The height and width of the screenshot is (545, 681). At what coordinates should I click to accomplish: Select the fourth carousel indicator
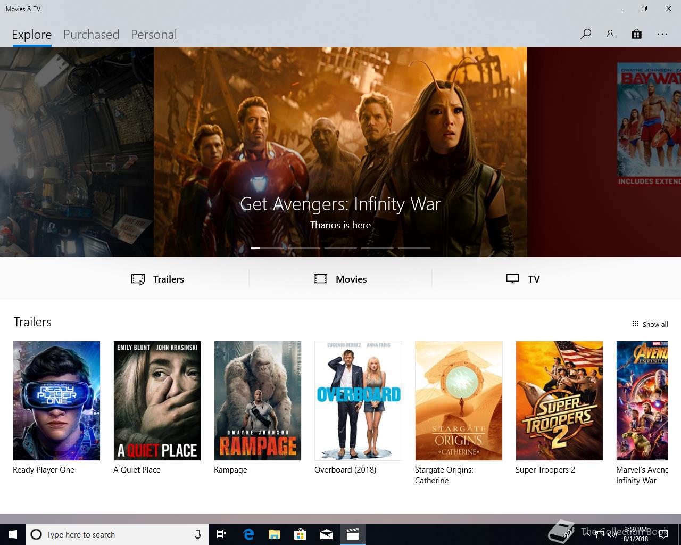(377, 248)
